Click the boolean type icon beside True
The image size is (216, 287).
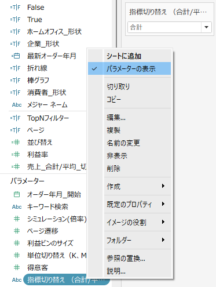tap(15, 20)
